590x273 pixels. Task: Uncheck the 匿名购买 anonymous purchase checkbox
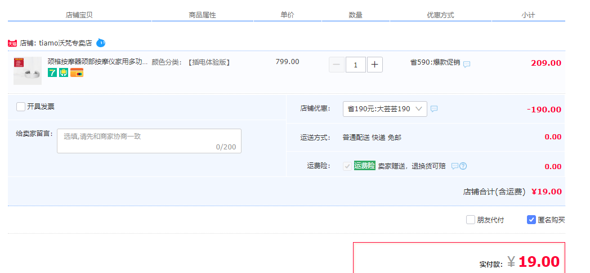click(531, 220)
